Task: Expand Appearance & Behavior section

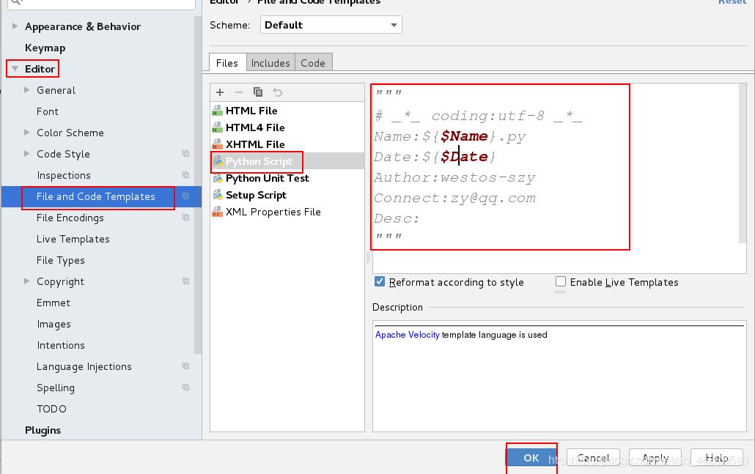Action: click(x=15, y=26)
